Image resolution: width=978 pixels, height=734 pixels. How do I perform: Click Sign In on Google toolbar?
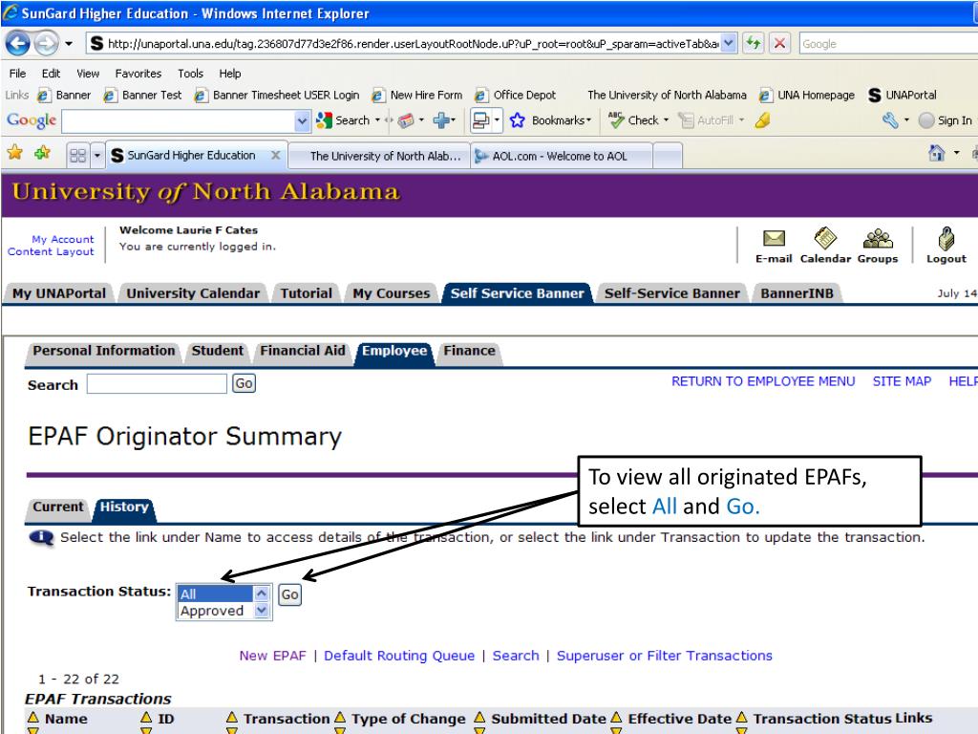pyautogui.click(x=946, y=120)
